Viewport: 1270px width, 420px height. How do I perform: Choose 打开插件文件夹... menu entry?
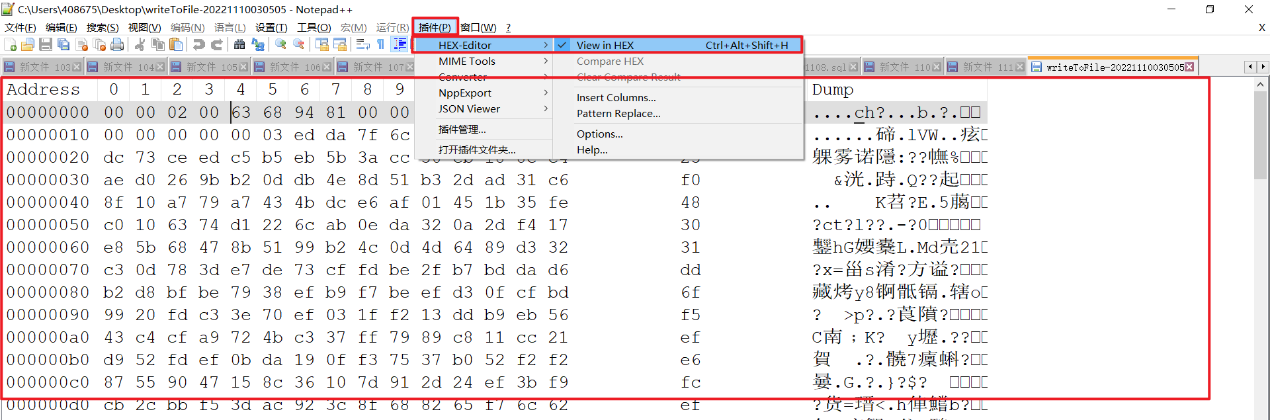pos(484,149)
